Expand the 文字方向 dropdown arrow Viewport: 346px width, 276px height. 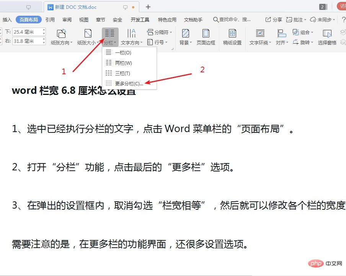point(141,42)
